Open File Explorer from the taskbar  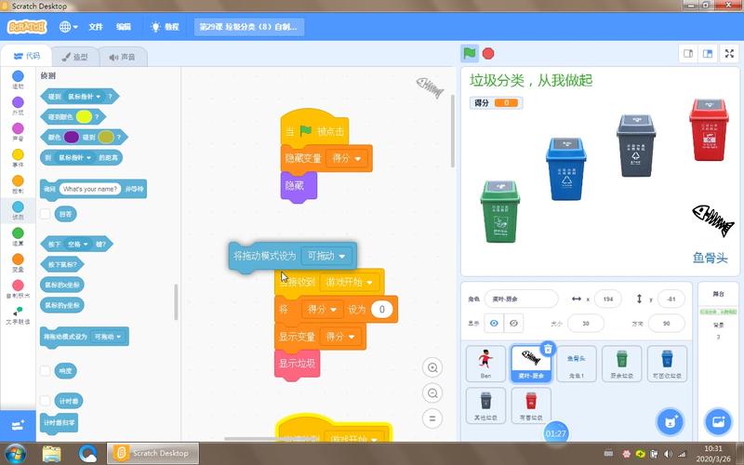point(52,453)
